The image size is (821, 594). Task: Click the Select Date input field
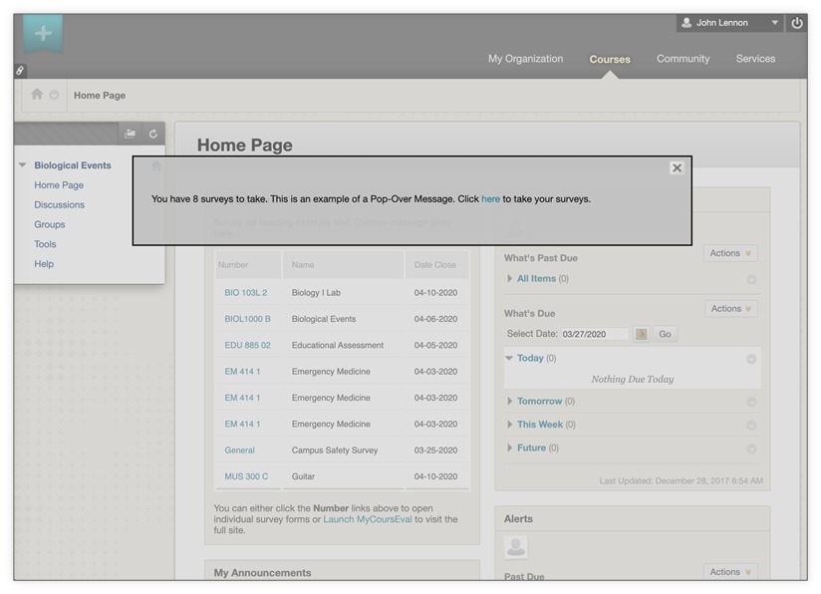[x=594, y=335]
